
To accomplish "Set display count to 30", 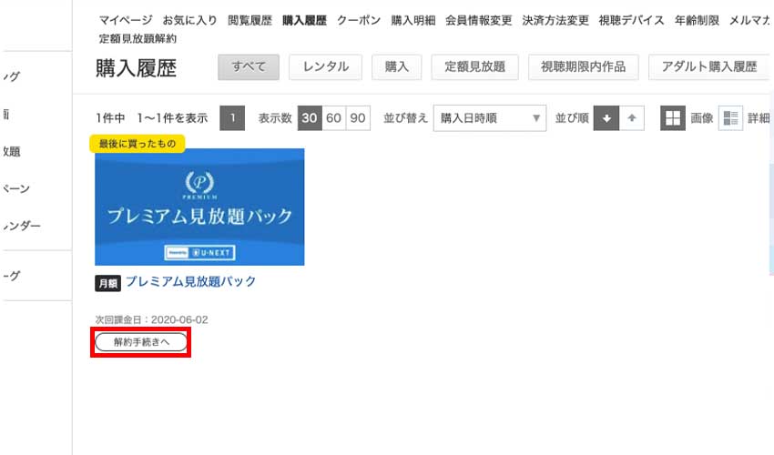I will [310, 118].
